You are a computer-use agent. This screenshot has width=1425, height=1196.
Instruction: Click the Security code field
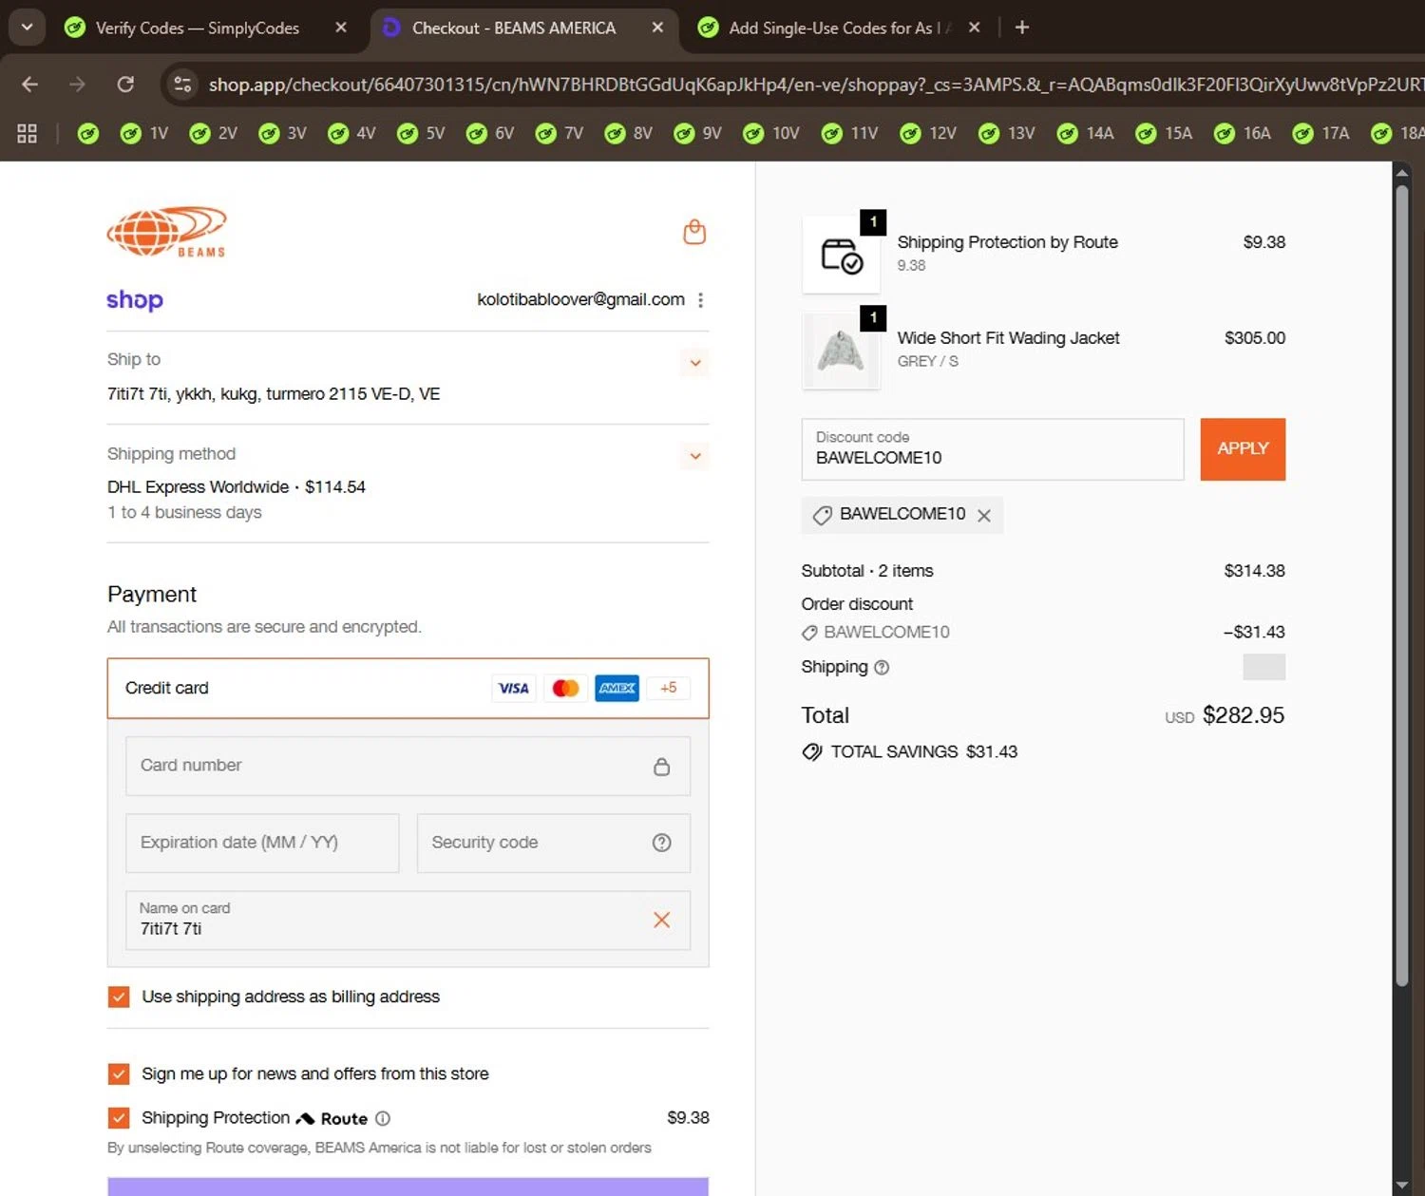pos(554,843)
